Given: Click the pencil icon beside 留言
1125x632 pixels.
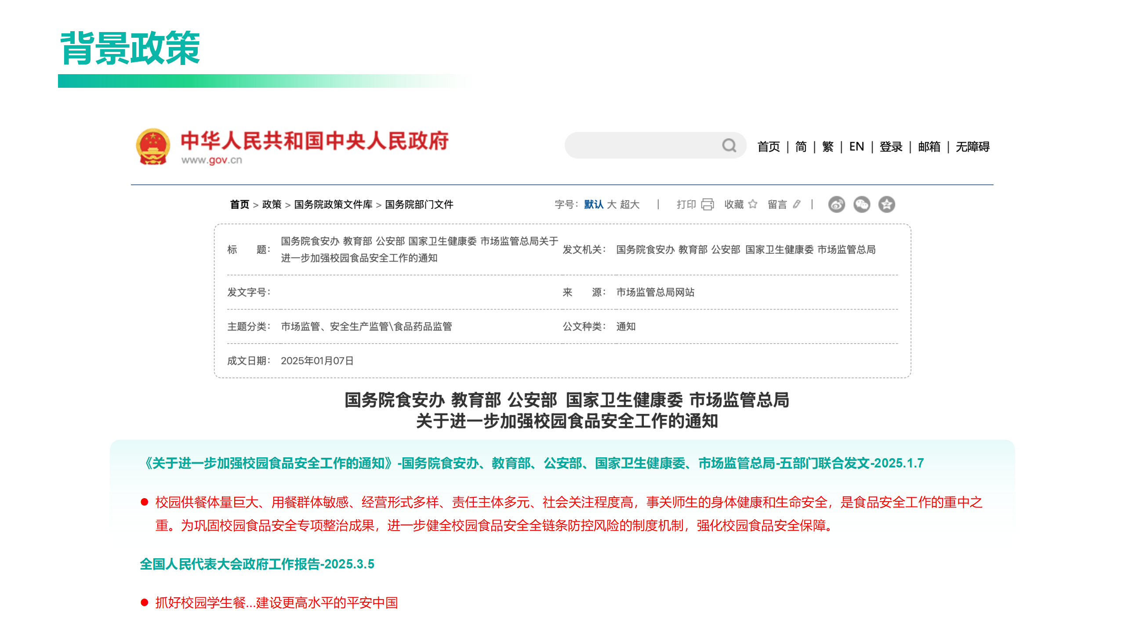Looking at the screenshot, I should (797, 204).
